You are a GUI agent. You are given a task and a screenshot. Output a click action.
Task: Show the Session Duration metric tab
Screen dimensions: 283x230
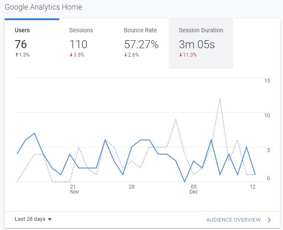201,44
